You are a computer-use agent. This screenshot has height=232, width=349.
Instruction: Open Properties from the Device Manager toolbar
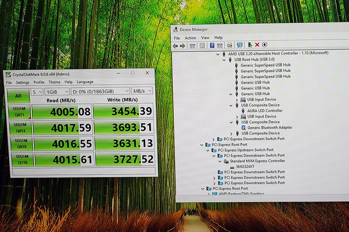[x=202, y=46]
